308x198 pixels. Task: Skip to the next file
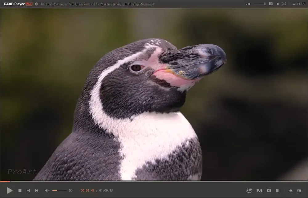click(37, 190)
